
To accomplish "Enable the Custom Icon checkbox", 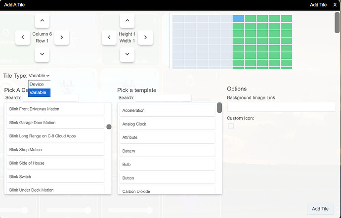I will pos(230,126).
